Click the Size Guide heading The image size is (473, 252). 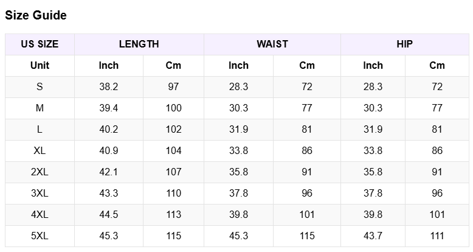36,16
